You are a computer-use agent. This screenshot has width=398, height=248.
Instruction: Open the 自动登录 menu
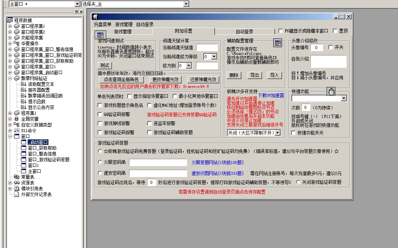point(145,24)
